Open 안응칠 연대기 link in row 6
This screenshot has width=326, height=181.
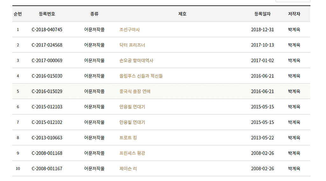[132, 107]
